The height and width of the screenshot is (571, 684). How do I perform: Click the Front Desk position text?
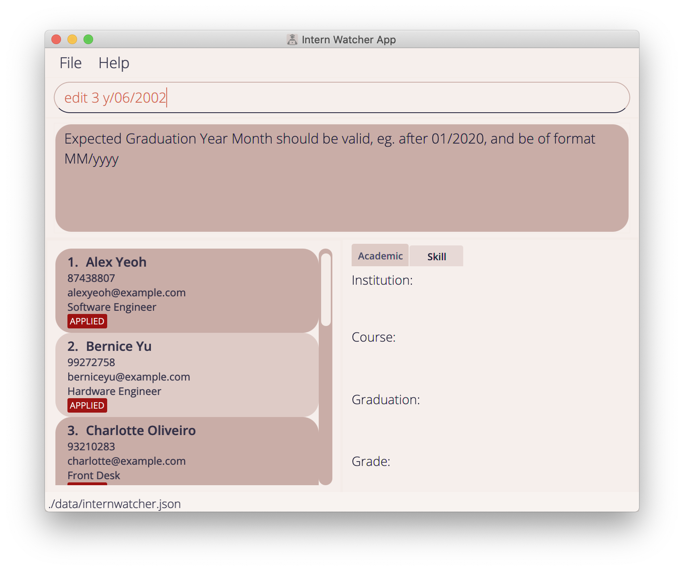point(94,476)
